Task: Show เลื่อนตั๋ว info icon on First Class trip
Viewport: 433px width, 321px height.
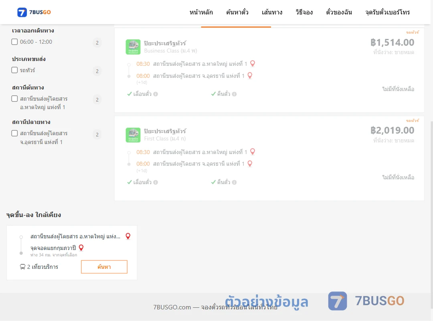Action: coord(156,182)
